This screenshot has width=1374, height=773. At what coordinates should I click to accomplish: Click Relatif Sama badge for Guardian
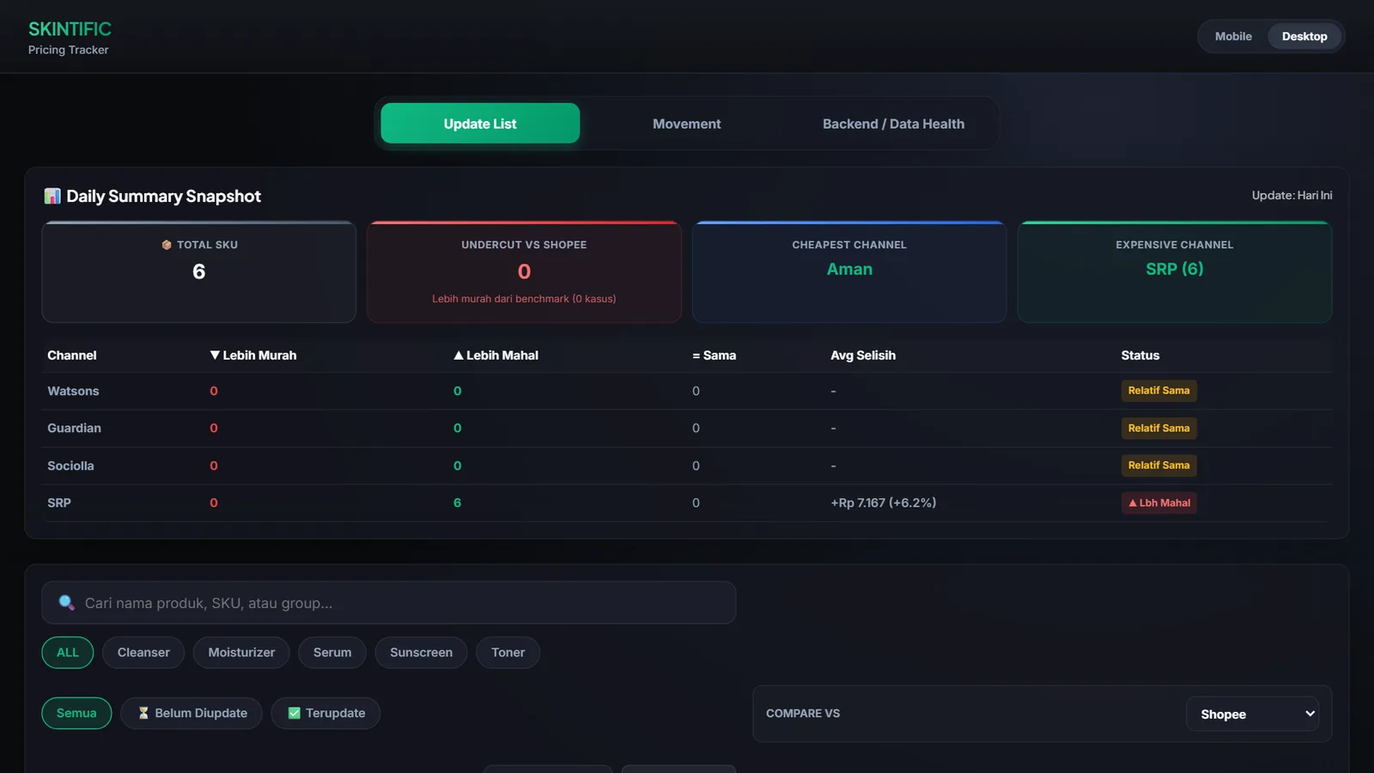(x=1158, y=428)
